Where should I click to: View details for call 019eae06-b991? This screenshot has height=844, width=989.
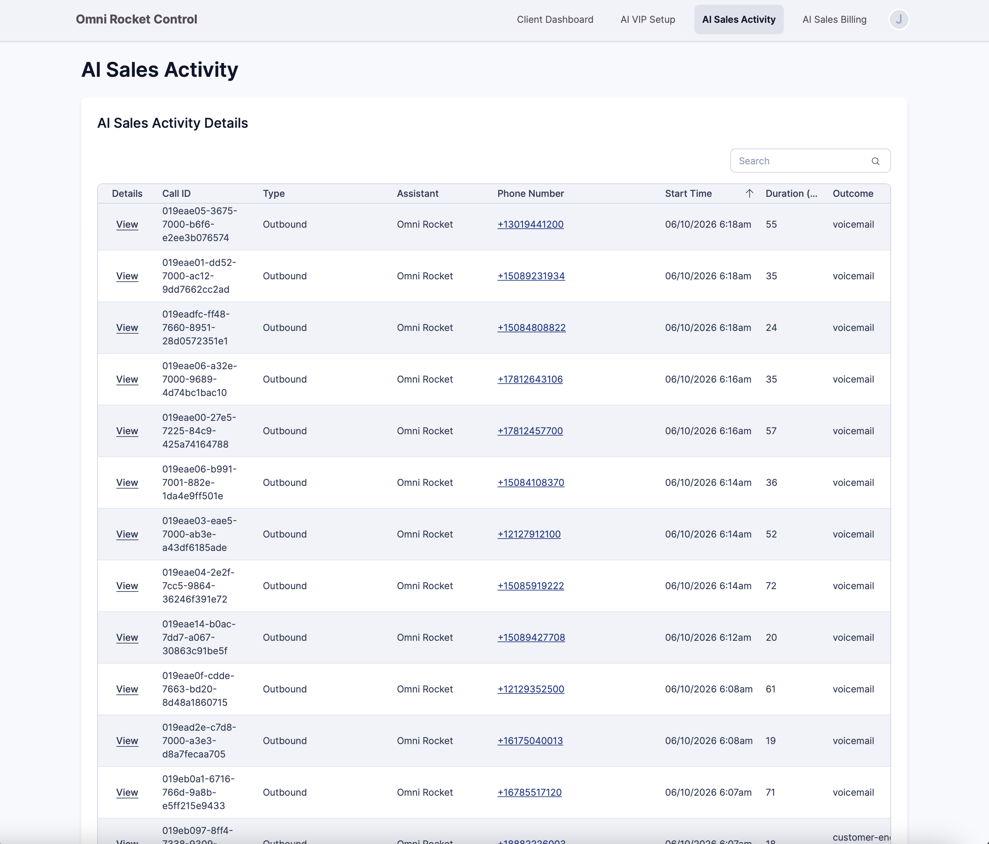127,483
